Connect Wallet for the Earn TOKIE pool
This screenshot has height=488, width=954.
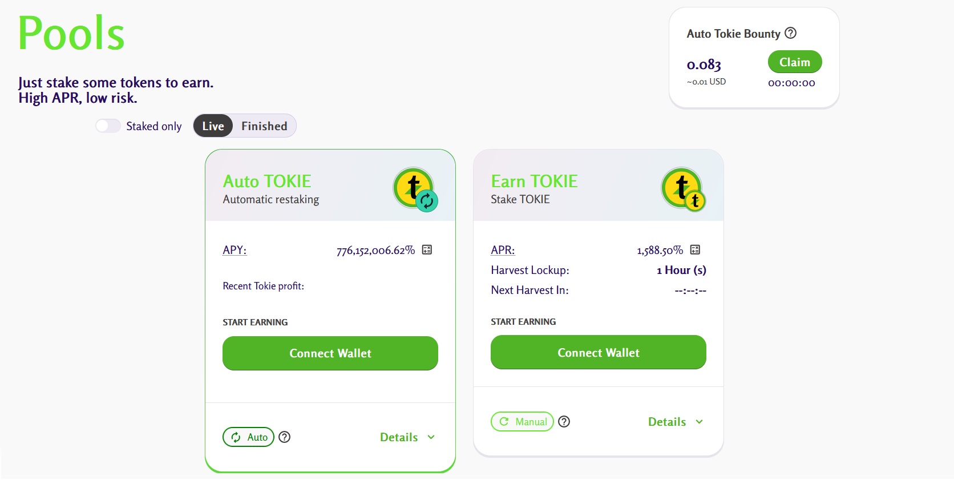point(599,353)
